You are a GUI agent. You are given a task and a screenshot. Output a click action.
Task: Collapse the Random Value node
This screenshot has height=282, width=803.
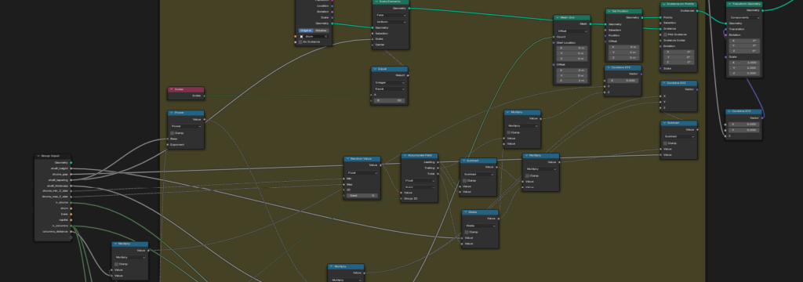(x=347, y=159)
